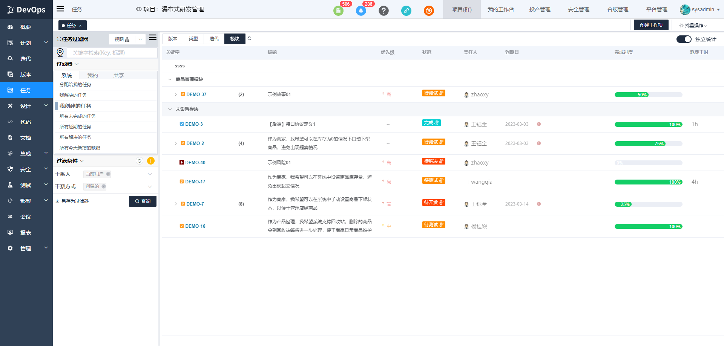Image resolution: width=724 pixels, height=346 pixels.
Task: Click the yellow add filter condition button
Action: 151,161
